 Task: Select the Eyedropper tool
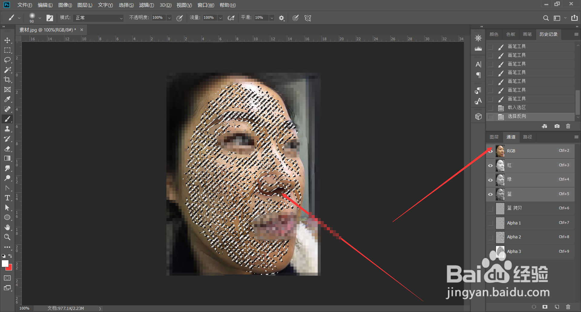coord(7,99)
